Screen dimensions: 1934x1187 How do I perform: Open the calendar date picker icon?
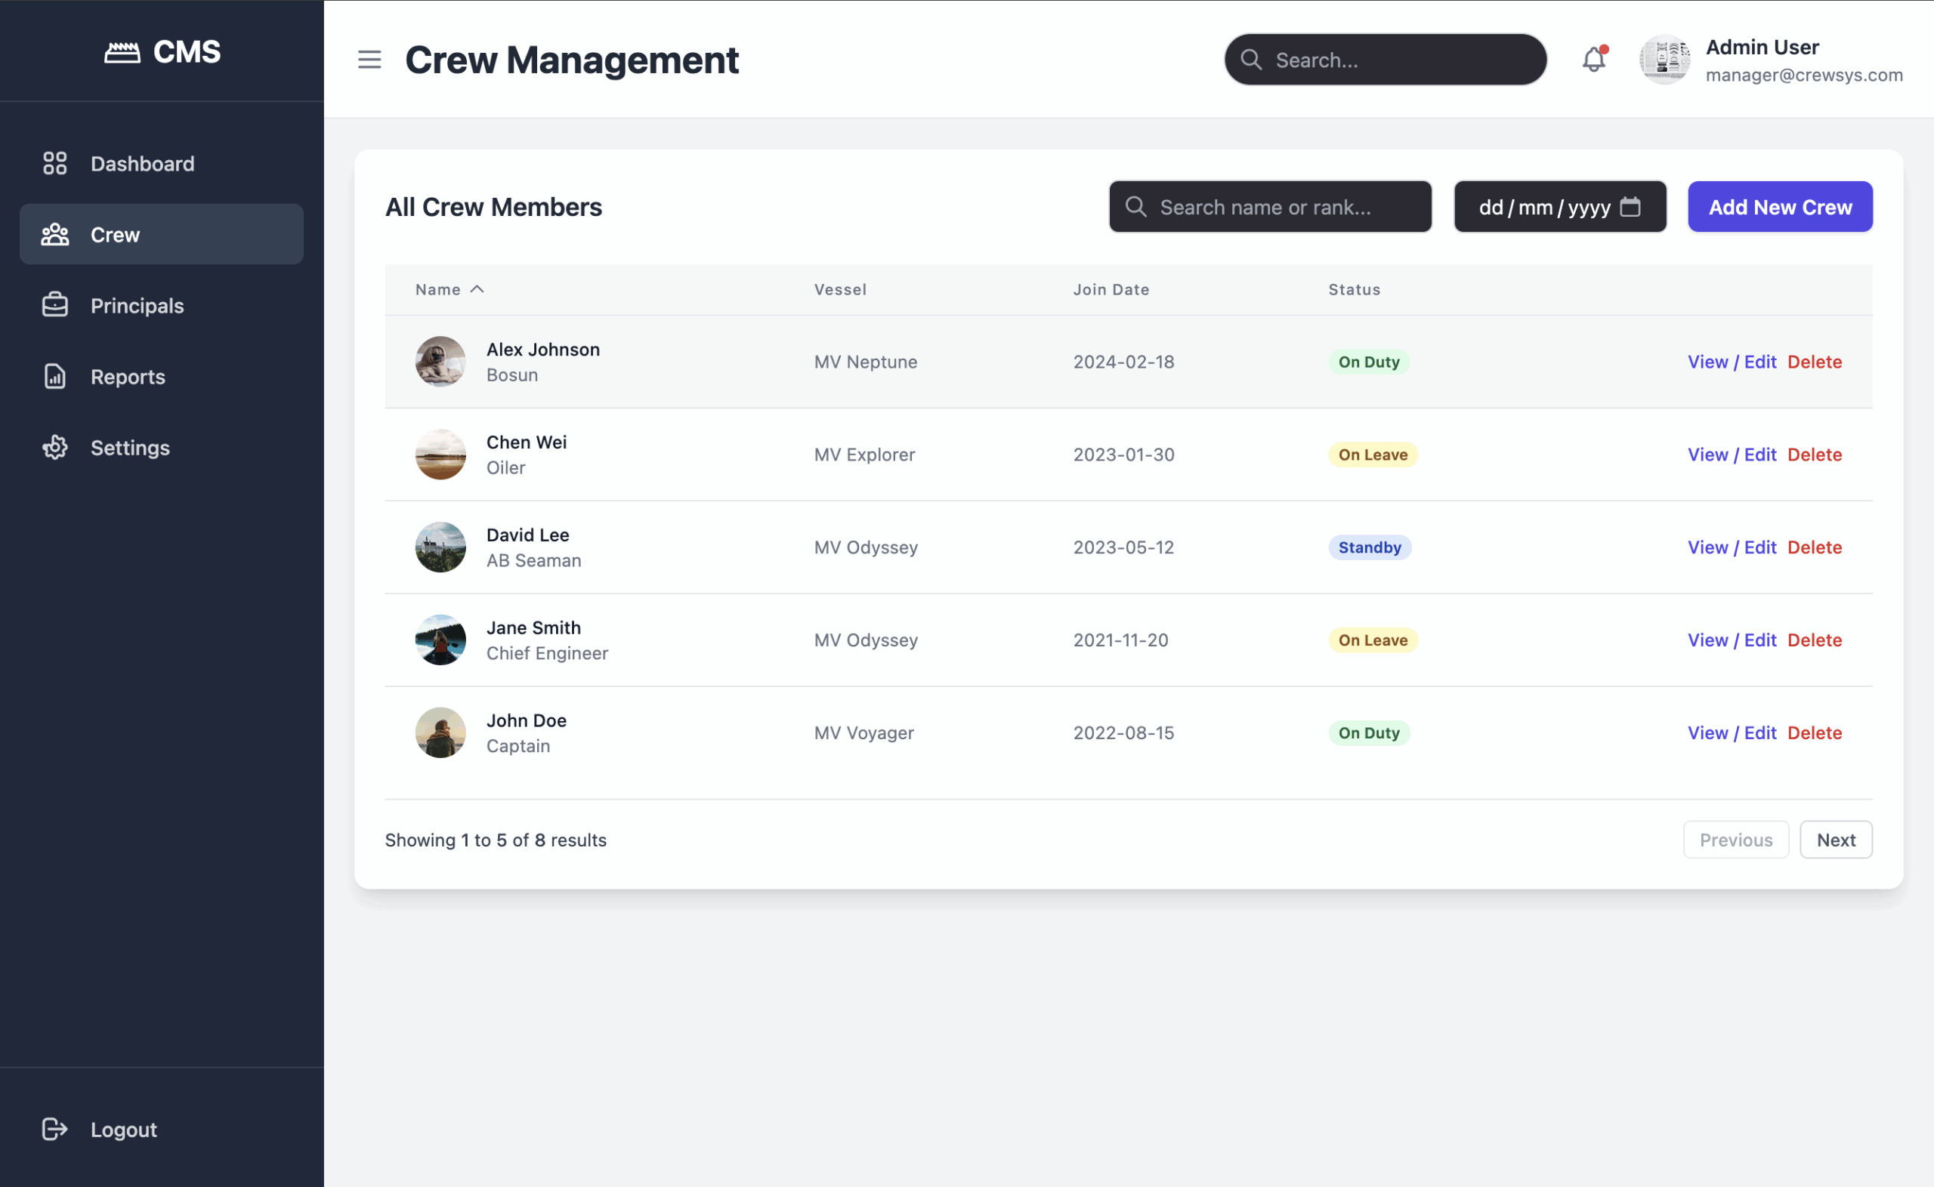[1630, 206]
